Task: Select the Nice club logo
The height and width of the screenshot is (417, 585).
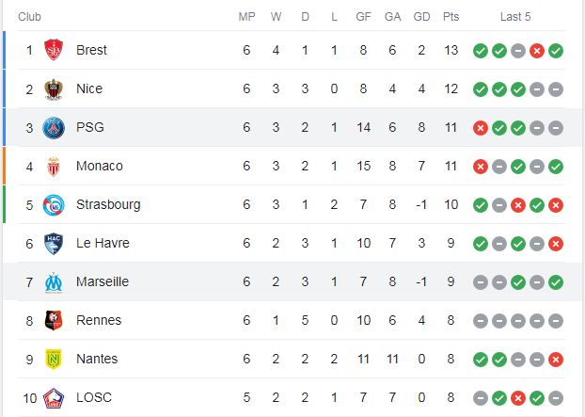Action: click(54, 89)
